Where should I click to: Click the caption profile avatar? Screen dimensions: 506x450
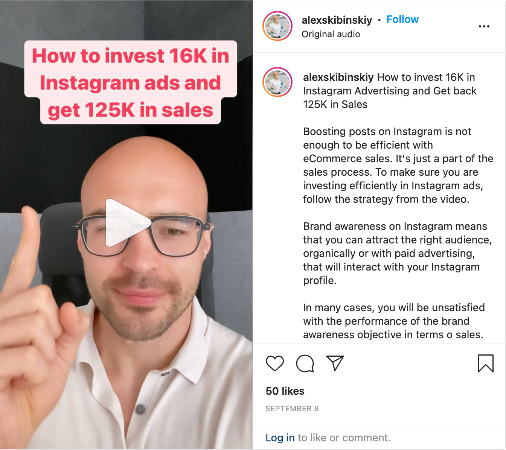tap(277, 82)
